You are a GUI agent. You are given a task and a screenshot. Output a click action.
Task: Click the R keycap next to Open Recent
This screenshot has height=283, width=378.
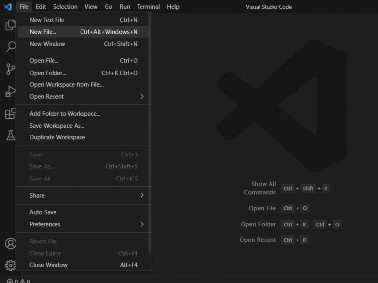[304, 240]
